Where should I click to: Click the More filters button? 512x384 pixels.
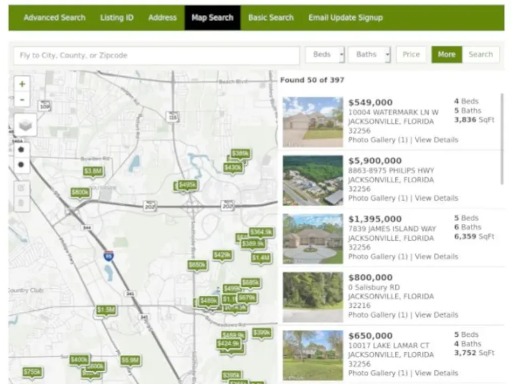click(446, 55)
